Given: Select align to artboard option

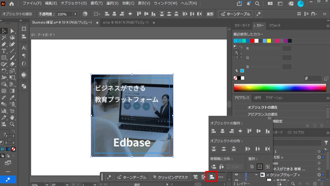Looking at the screenshot, I should tap(252, 166).
